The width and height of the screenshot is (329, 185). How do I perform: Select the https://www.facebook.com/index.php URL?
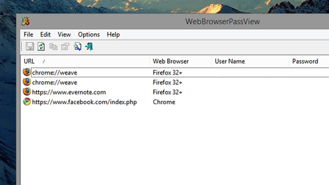[x=84, y=102]
